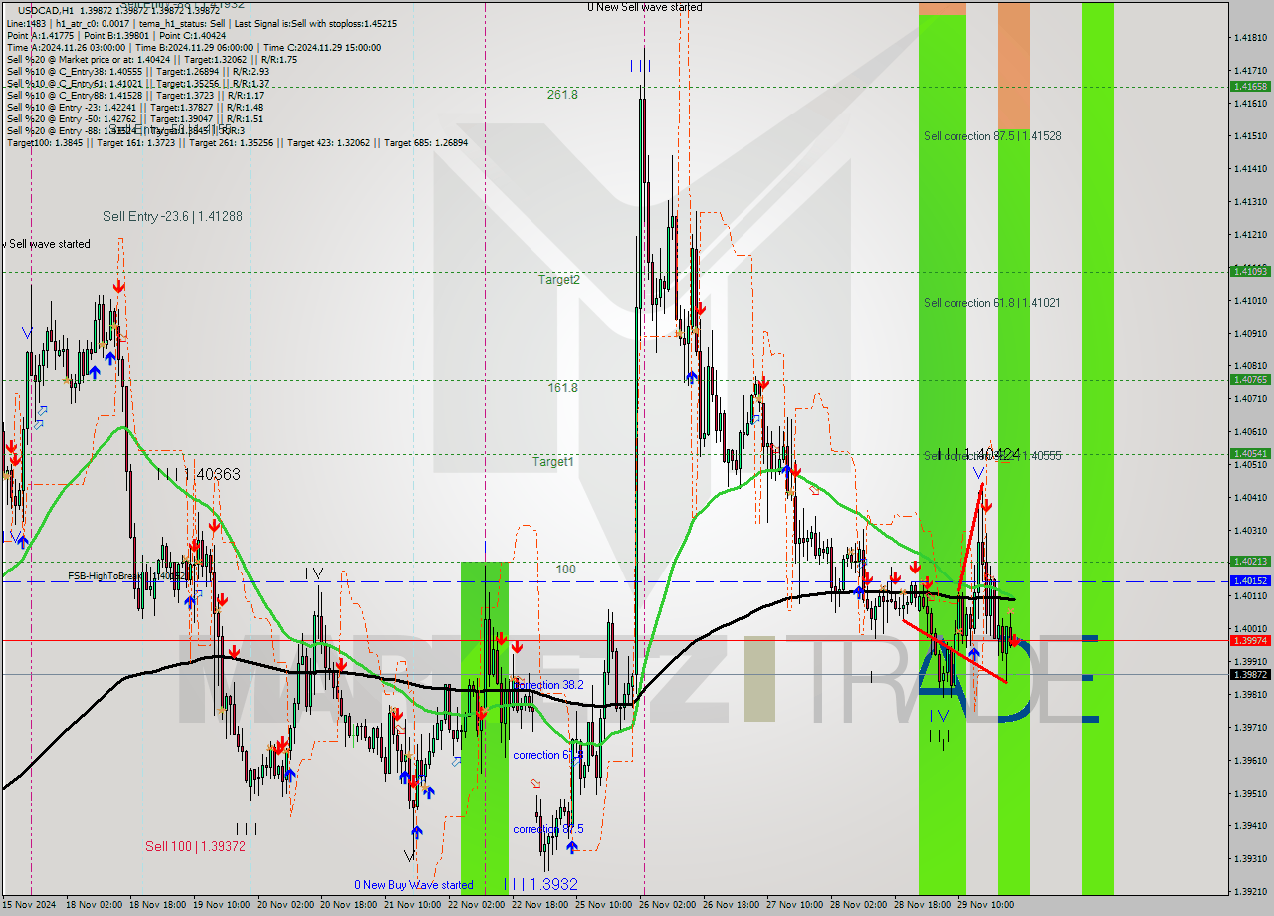Click the green 1.41093 price tag

tap(1250, 271)
